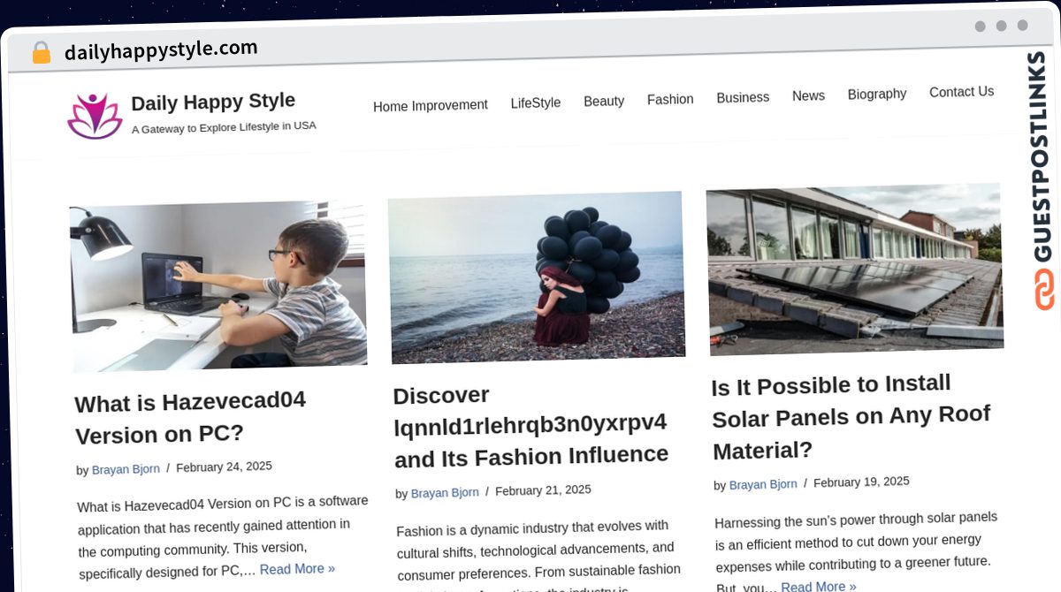Click author Brayan Bjorn under the Solar Panels article

(763, 484)
